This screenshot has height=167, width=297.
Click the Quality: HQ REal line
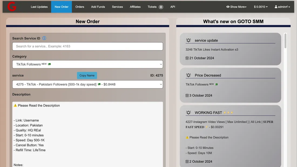(x=27, y=130)
